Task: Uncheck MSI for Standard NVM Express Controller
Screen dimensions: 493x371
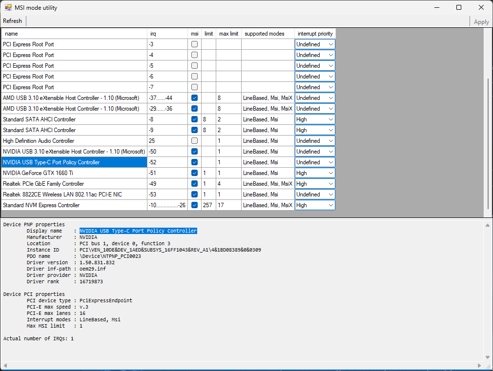Action: pos(195,205)
